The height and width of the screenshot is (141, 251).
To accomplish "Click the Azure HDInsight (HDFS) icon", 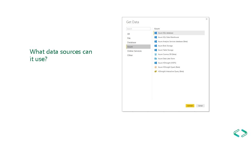I will [156, 63].
